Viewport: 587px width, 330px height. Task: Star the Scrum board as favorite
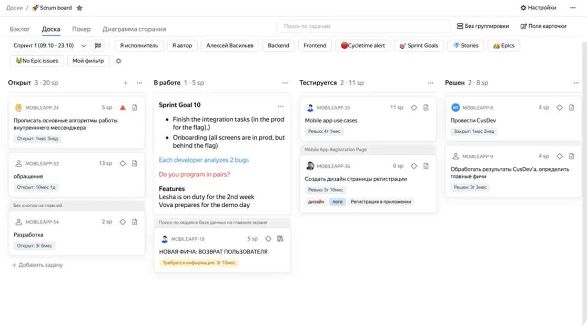(79, 8)
